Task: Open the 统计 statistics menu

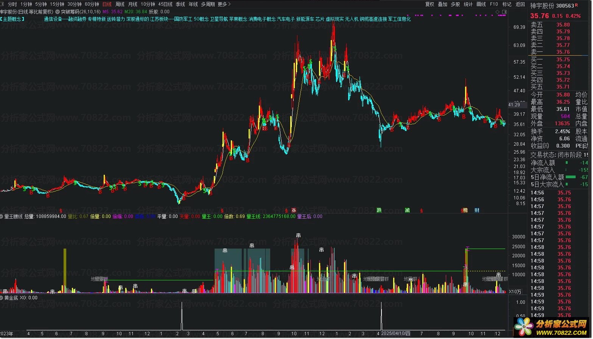Action: click(x=468, y=4)
